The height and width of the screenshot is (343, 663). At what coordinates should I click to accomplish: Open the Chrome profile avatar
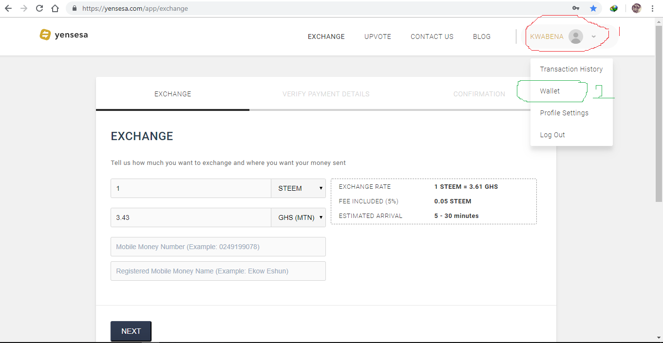click(636, 8)
